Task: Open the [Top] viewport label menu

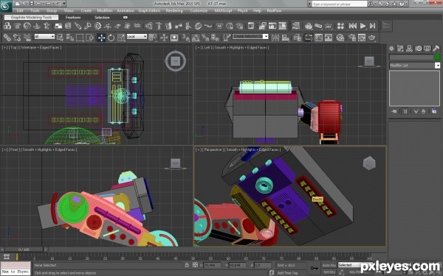Action: click(x=13, y=48)
